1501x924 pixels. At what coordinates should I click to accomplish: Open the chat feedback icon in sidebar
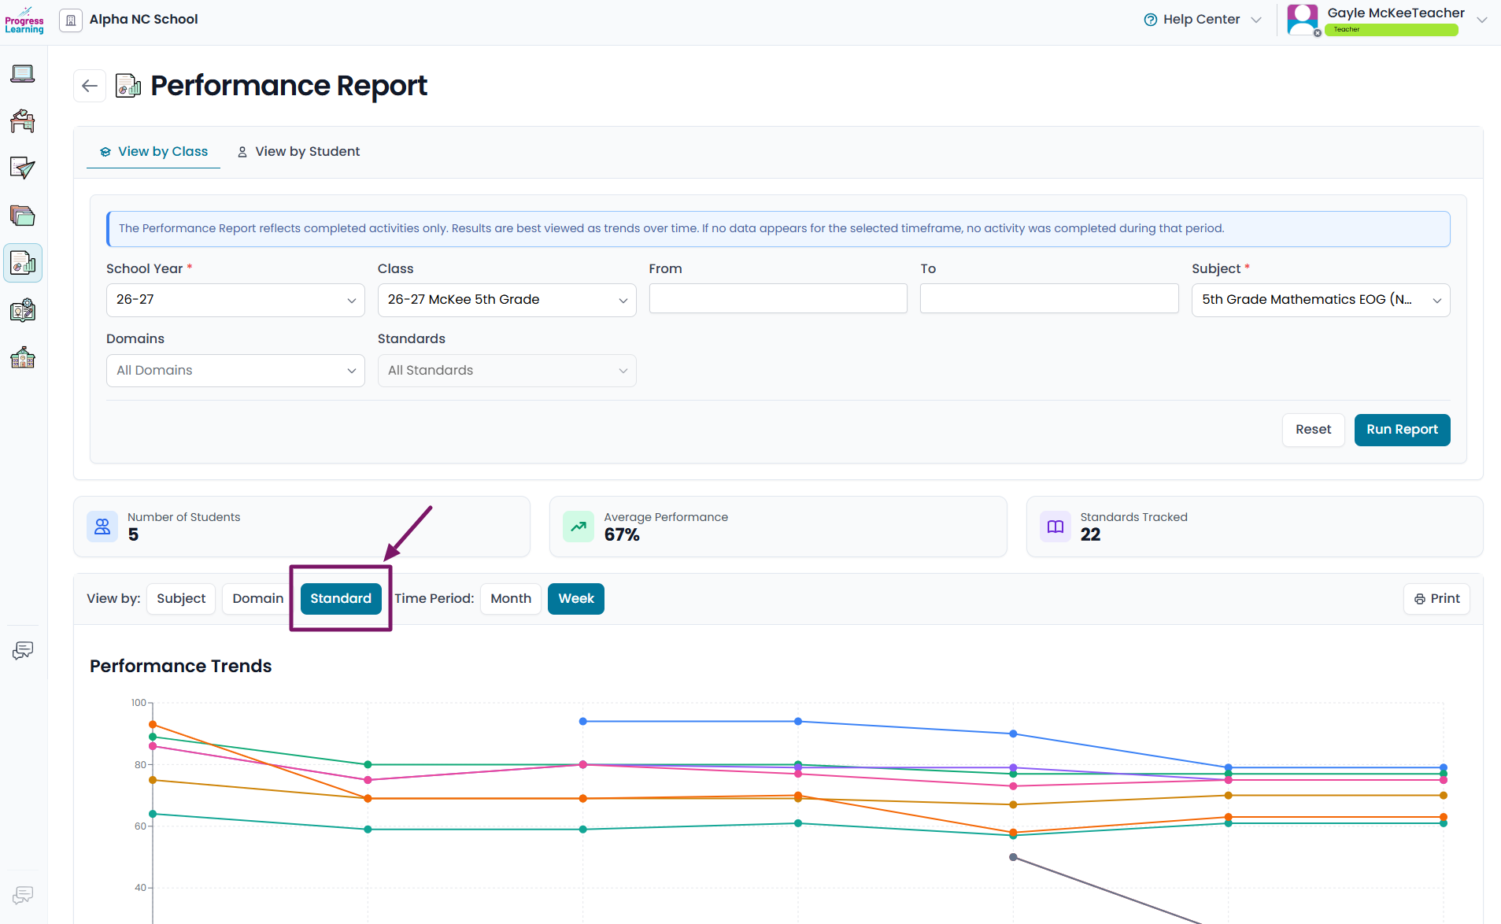23,650
